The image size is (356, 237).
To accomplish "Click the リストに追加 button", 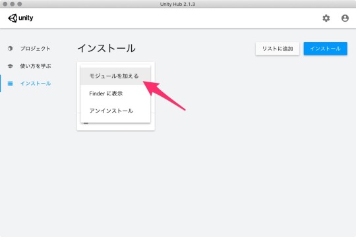I will (278, 49).
